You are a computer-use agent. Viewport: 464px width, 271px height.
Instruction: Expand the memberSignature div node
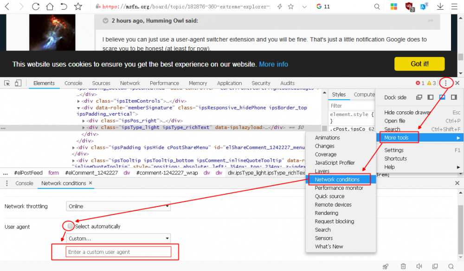click(79, 108)
